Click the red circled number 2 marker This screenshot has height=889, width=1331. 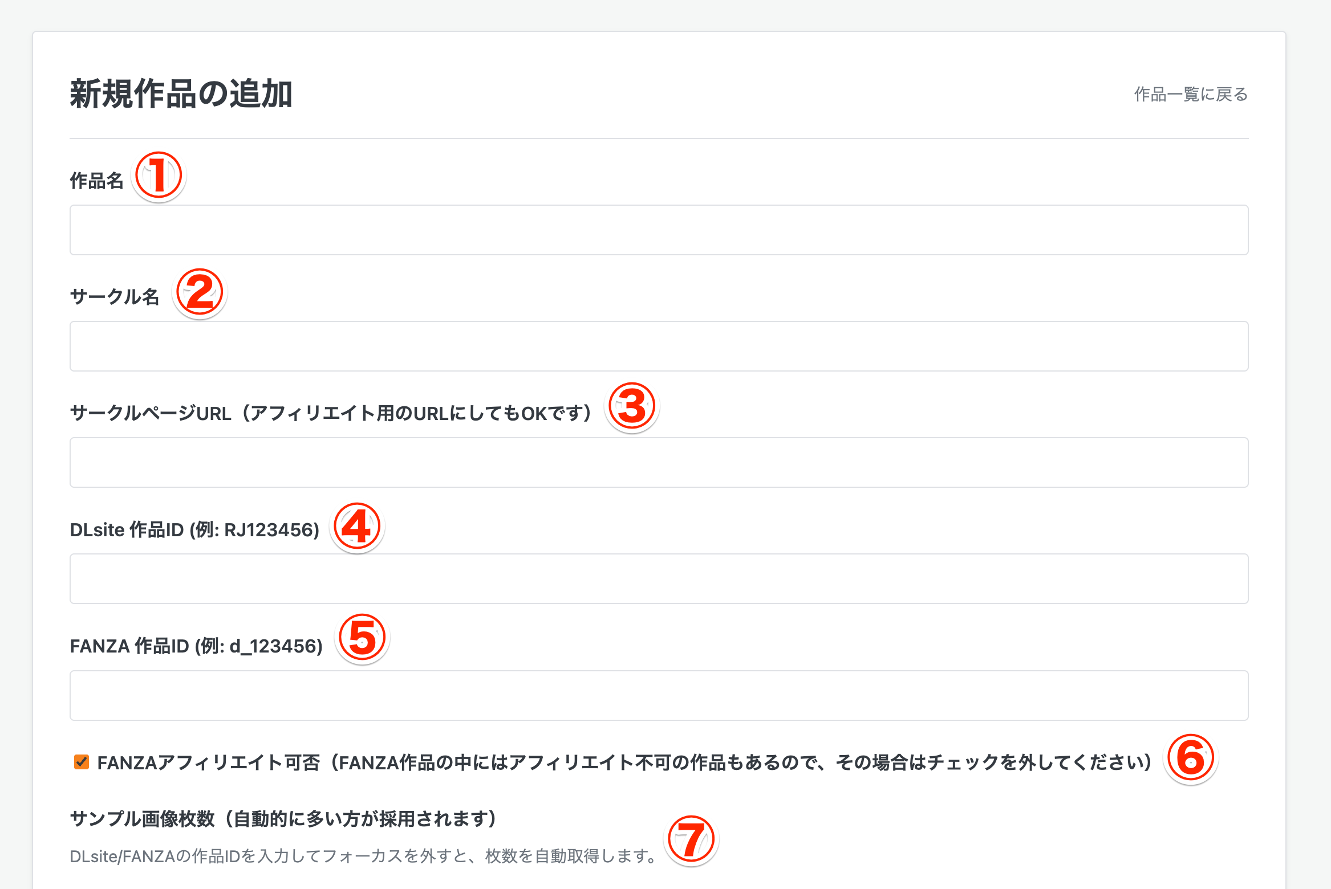[x=200, y=293]
